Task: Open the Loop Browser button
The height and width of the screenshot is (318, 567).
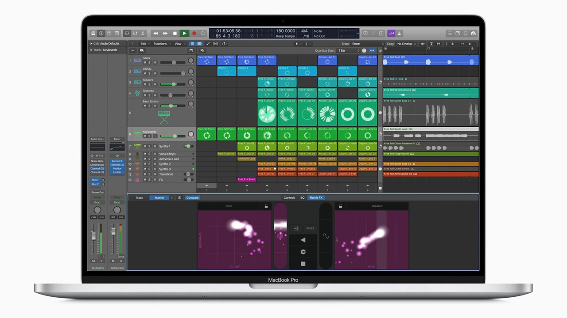Action: point(466,33)
